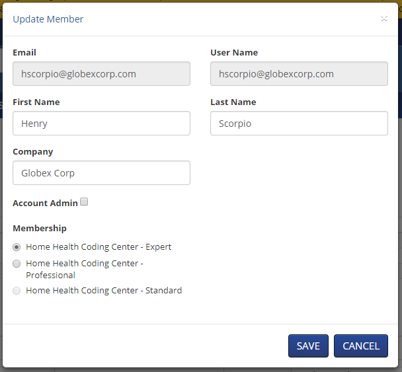Click the disabled User Name field
This screenshot has height=372, width=402.
pos(299,74)
